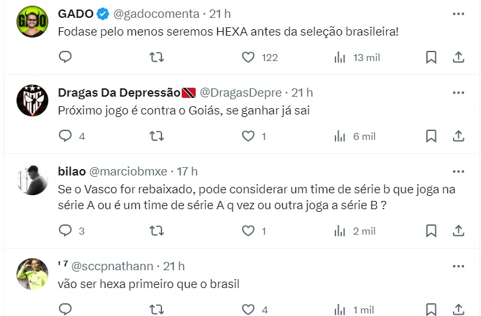481x316 pixels.
Task: Like the tweet about Goiás game
Action: point(248,136)
